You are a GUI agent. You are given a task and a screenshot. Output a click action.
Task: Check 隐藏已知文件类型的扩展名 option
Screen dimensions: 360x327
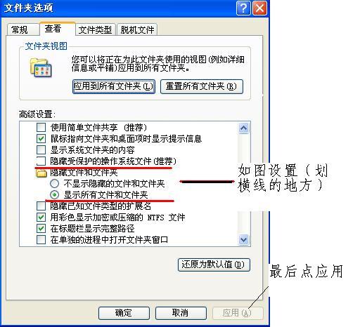41,206
